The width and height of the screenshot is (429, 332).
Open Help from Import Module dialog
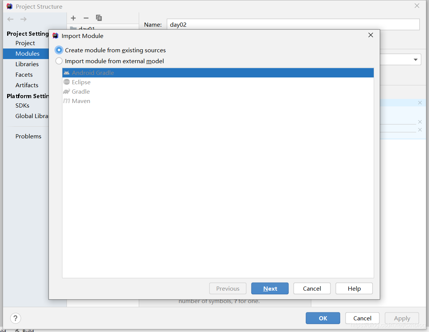[354, 288]
